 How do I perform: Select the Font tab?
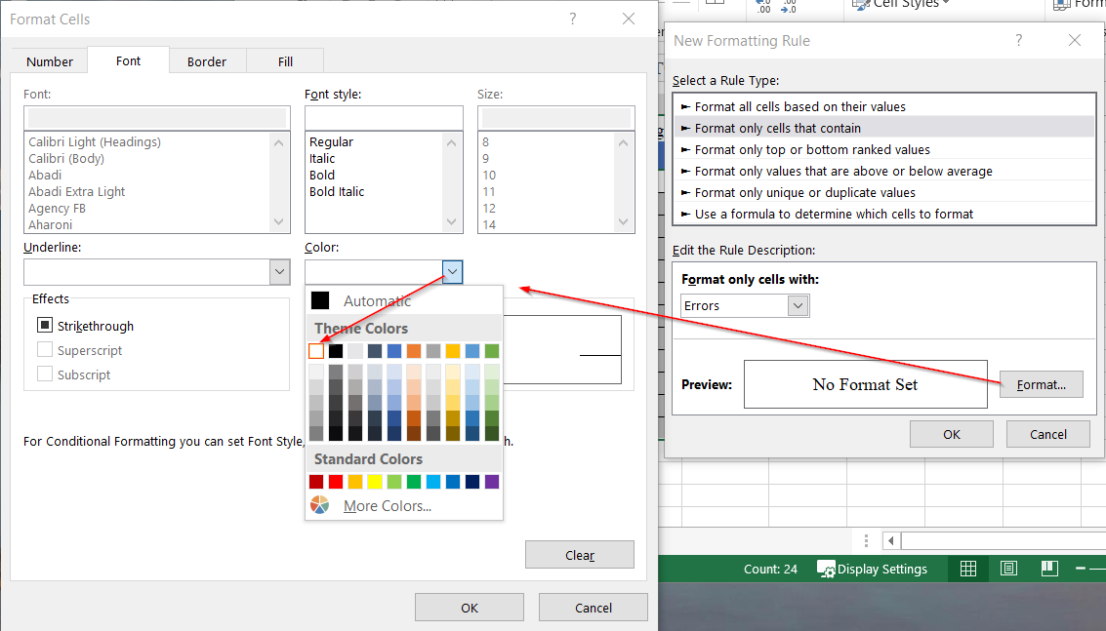tap(129, 60)
